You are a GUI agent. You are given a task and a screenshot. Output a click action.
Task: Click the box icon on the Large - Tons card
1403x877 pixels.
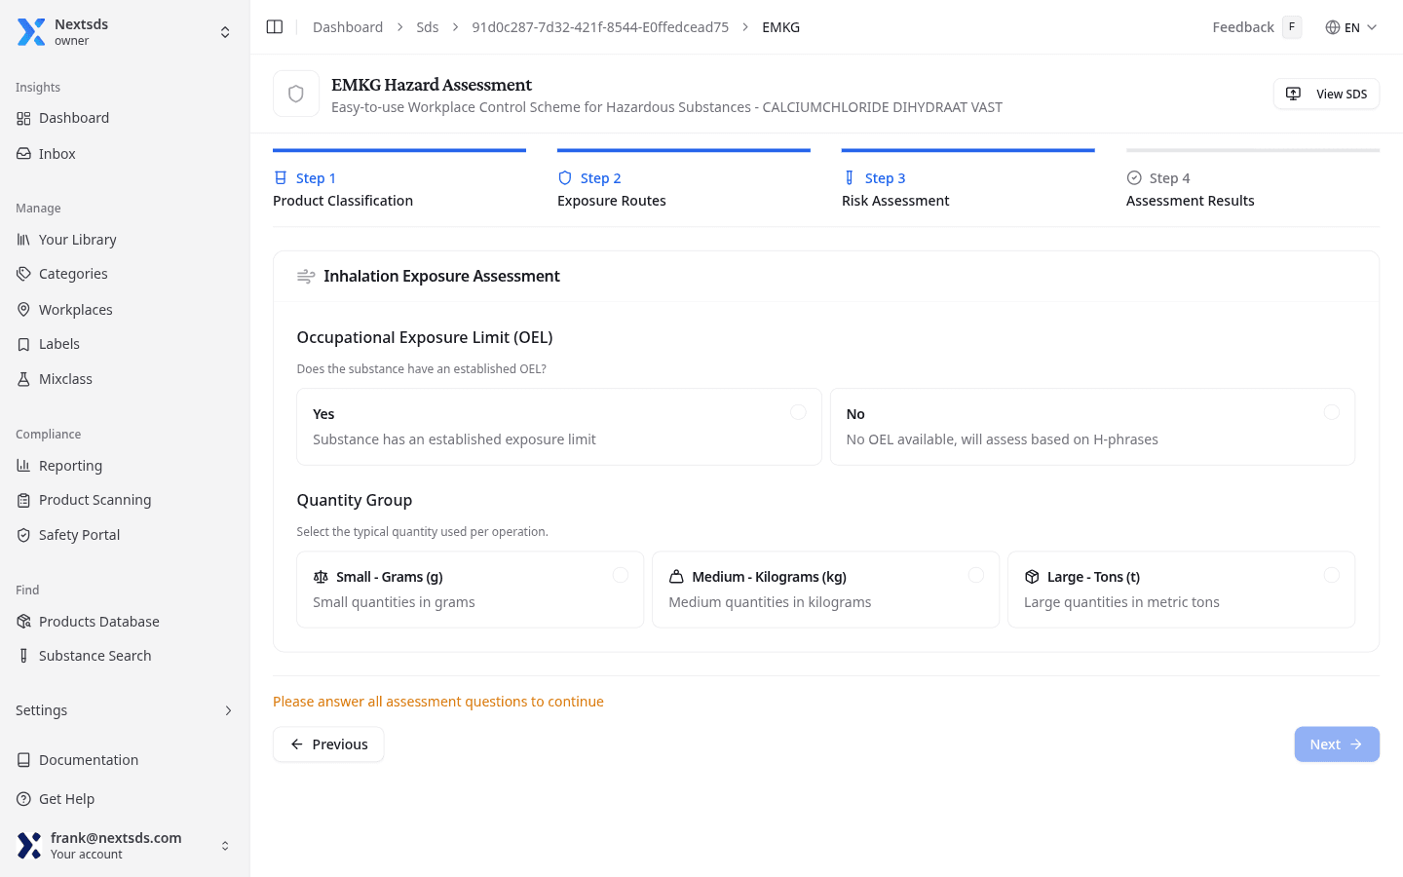(1032, 577)
